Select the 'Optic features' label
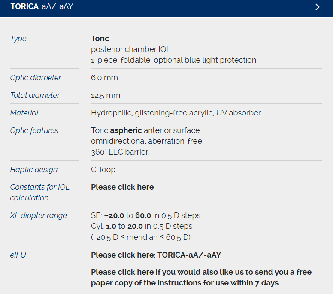The height and width of the screenshot is (294, 333). 34,130
